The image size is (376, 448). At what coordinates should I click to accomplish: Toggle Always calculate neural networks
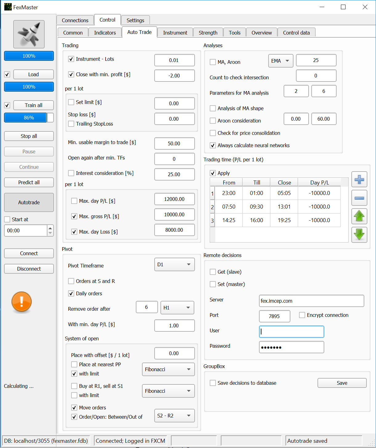213,145
